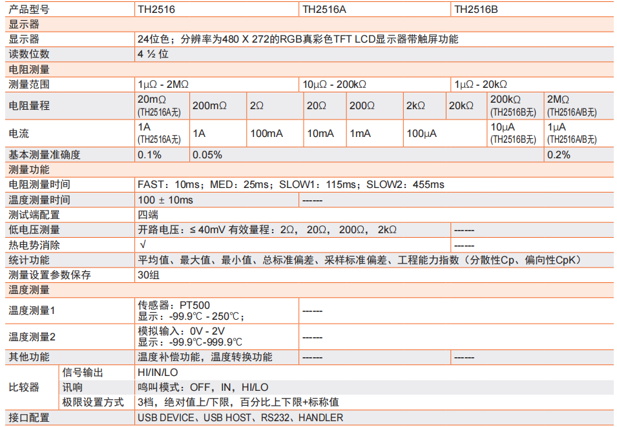Select the HI/IN/LO signal output value
617x427 pixels.
(x=158, y=373)
